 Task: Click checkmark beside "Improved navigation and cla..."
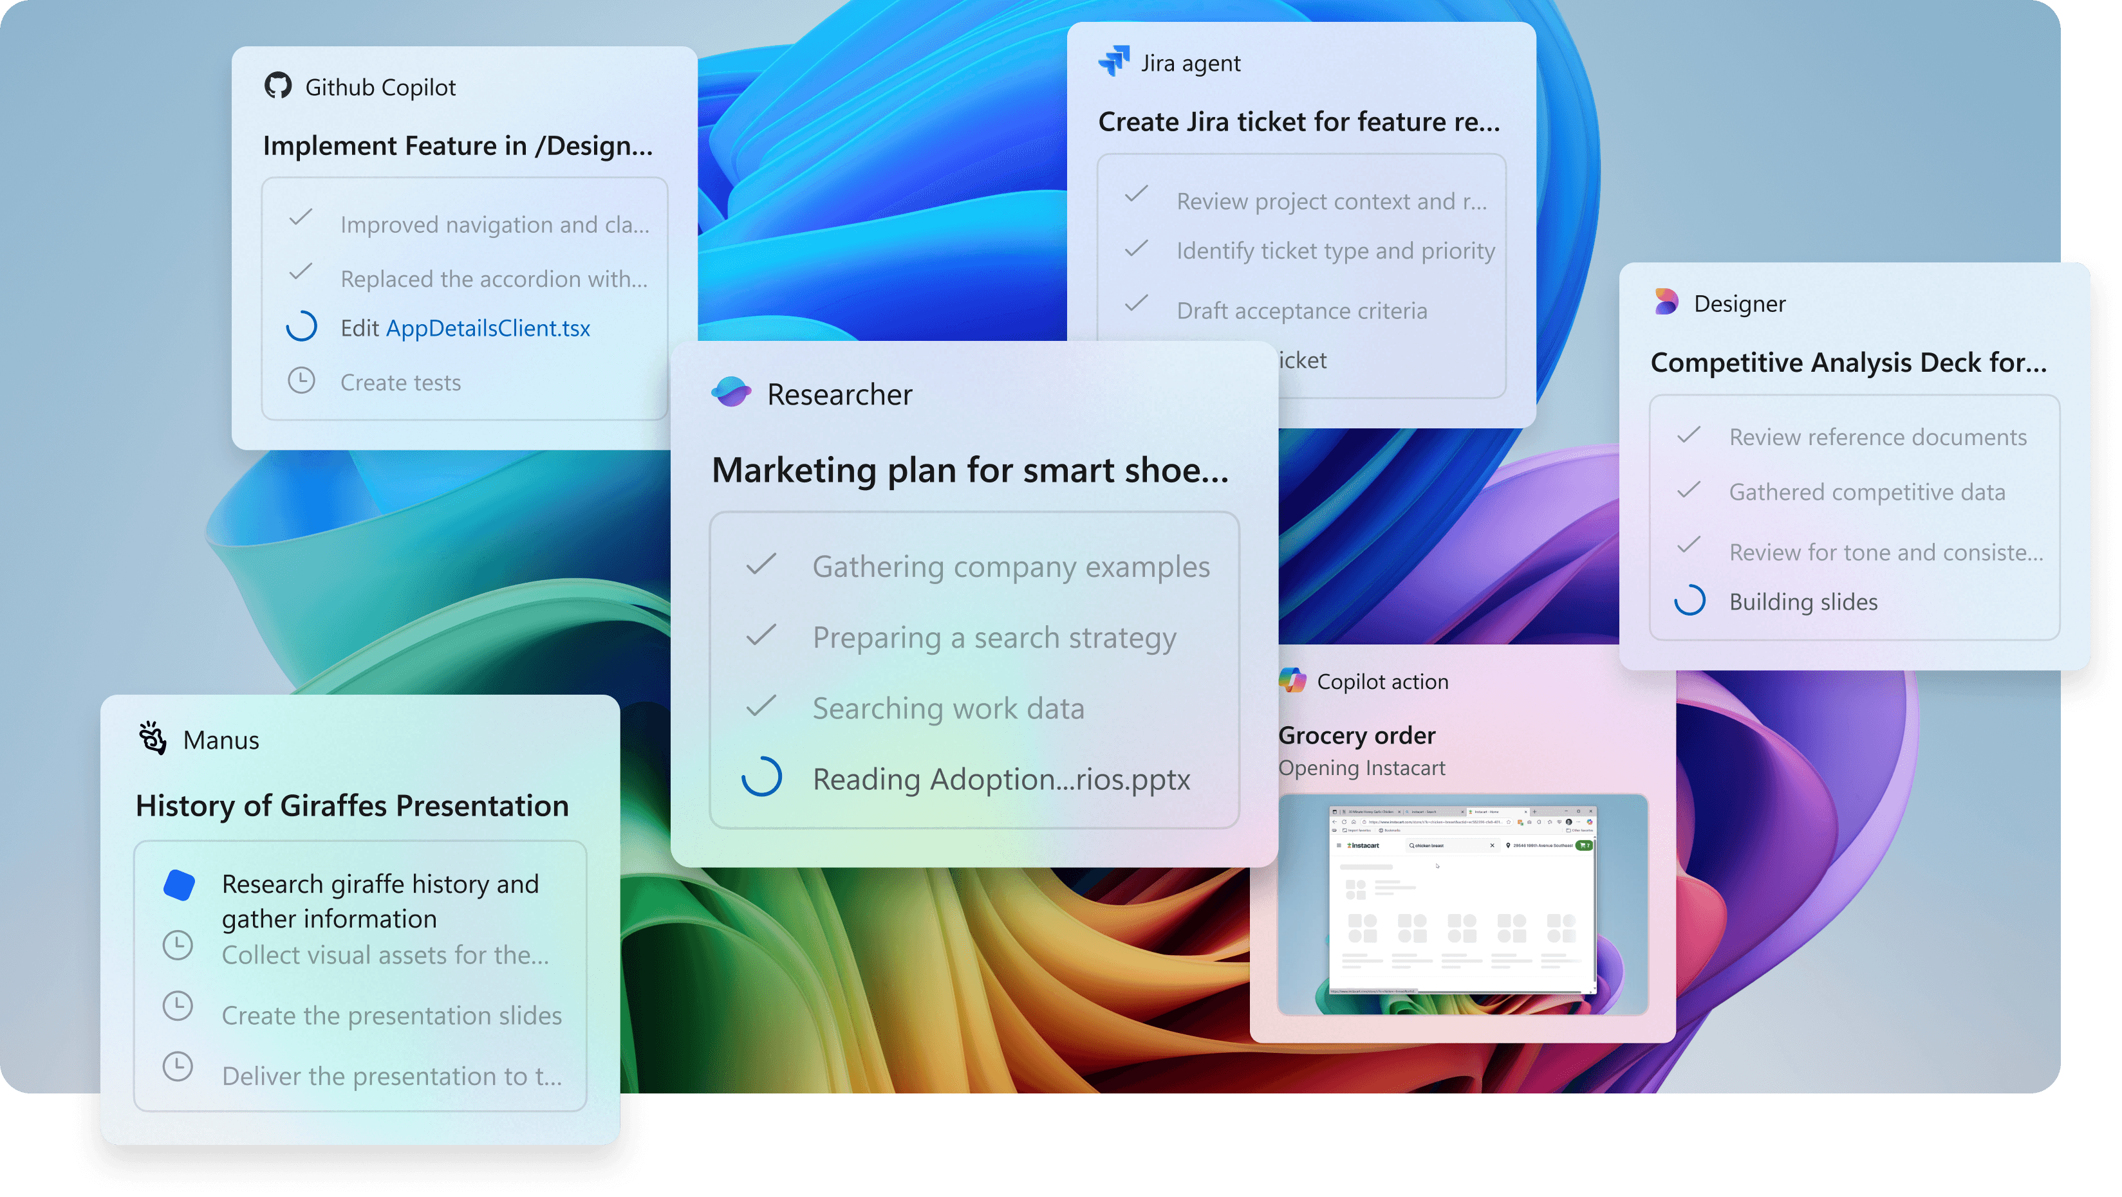[301, 217]
